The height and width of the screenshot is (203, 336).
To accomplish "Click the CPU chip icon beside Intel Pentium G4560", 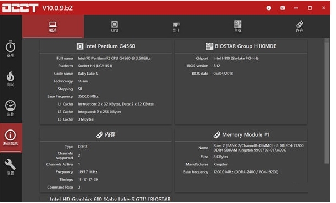I will coord(80,46).
